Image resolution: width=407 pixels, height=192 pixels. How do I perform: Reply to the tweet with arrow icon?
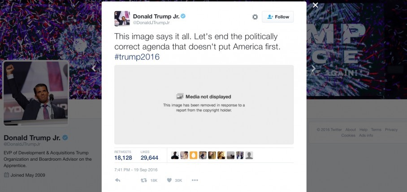coord(117,180)
